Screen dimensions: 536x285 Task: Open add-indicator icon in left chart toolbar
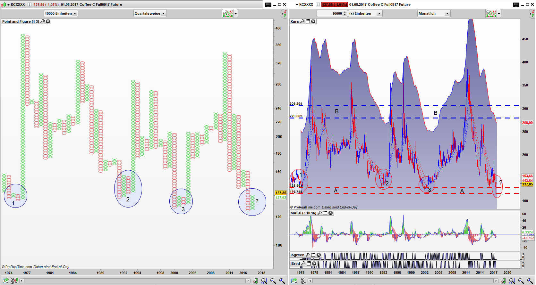point(227,13)
